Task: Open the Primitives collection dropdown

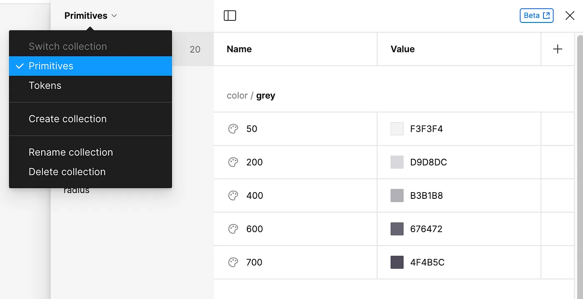Action: pyautogui.click(x=91, y=16)
